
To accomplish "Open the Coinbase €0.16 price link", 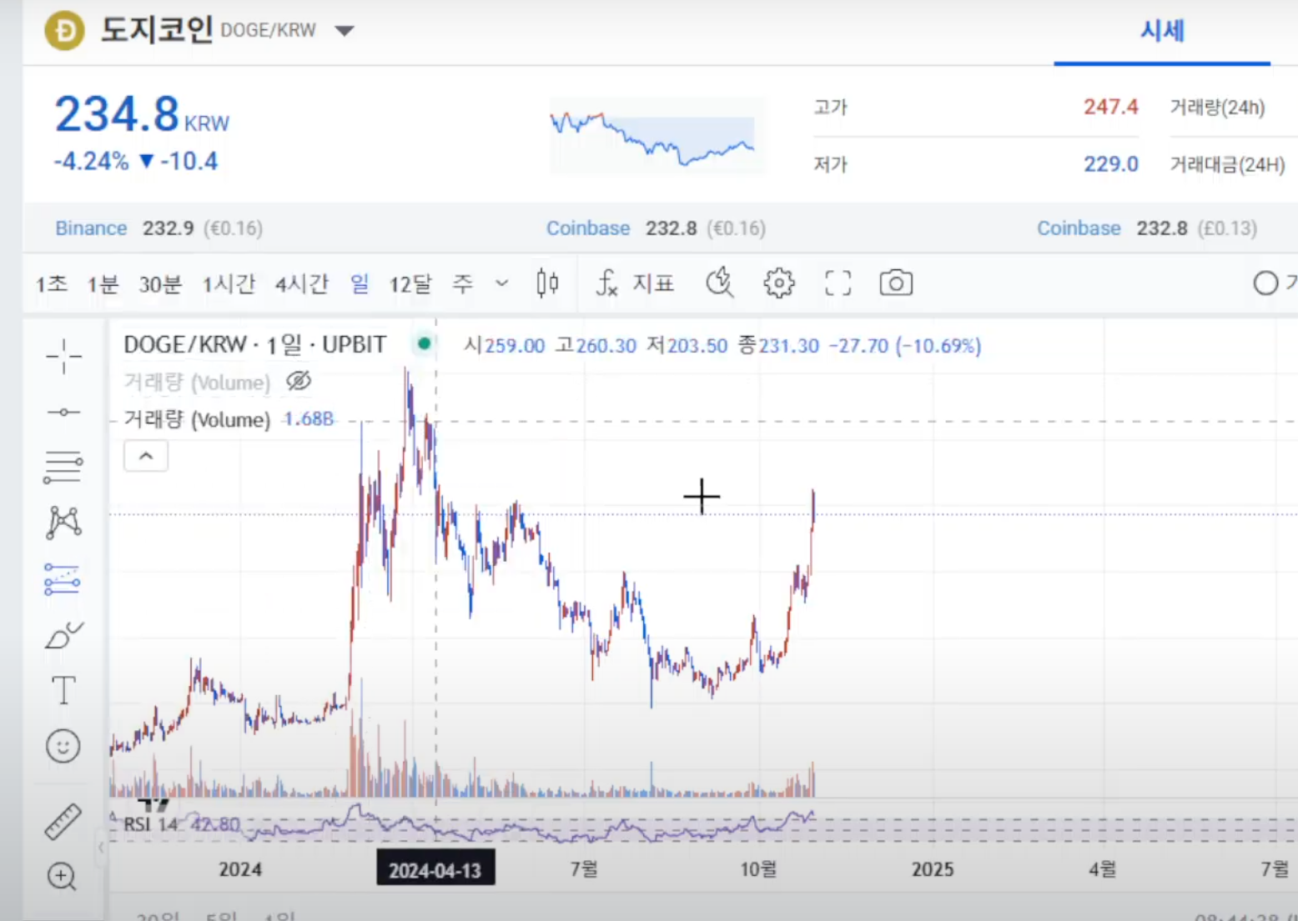I will pos(588,228).
